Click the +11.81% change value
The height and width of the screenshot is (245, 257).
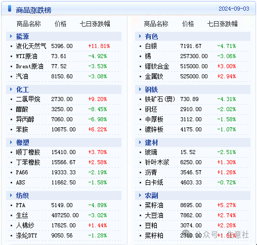click(x=99, y=46)
